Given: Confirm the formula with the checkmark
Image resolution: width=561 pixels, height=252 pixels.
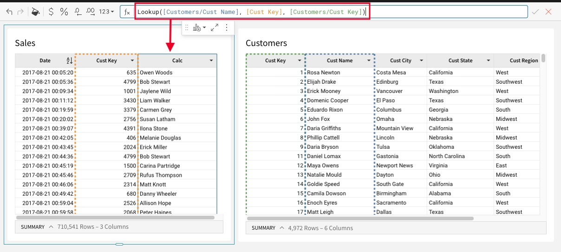Looking at the screenshot, I should pos(535,12).
